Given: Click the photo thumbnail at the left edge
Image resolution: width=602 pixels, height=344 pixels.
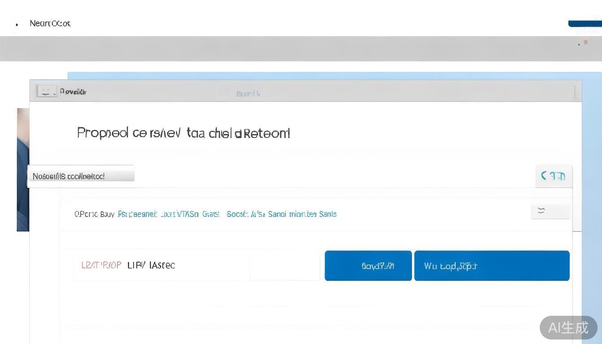Looking at the screenshot, I should click(x=23, y=169).
